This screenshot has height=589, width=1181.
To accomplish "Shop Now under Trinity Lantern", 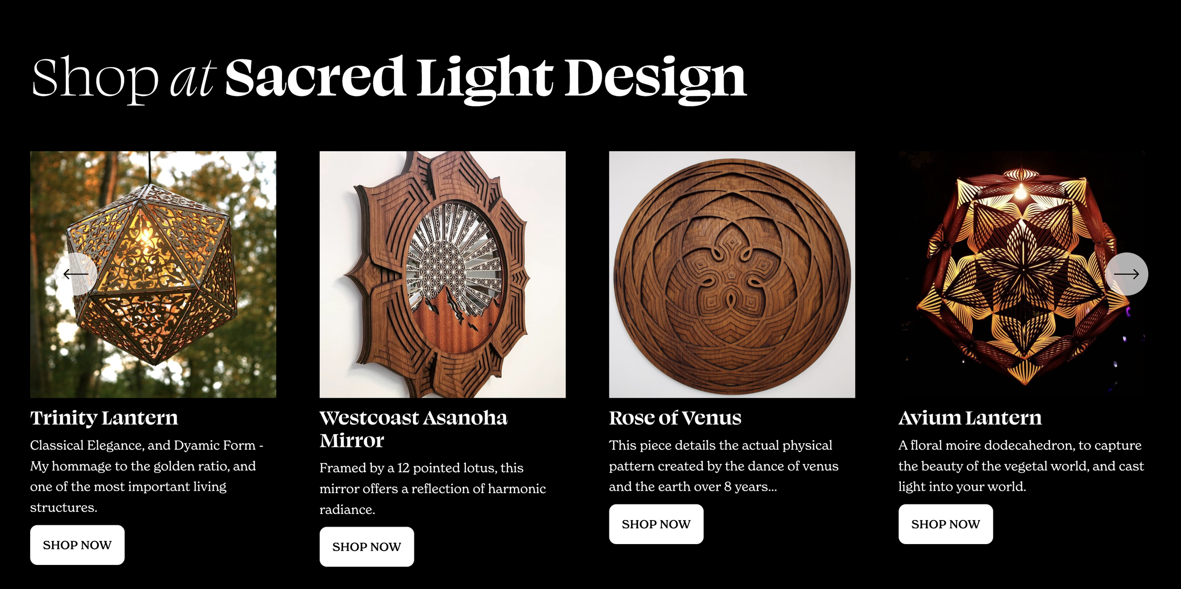I will (x=77, y=545).
